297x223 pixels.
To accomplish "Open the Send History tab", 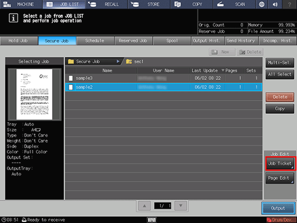I will (242, 41).
